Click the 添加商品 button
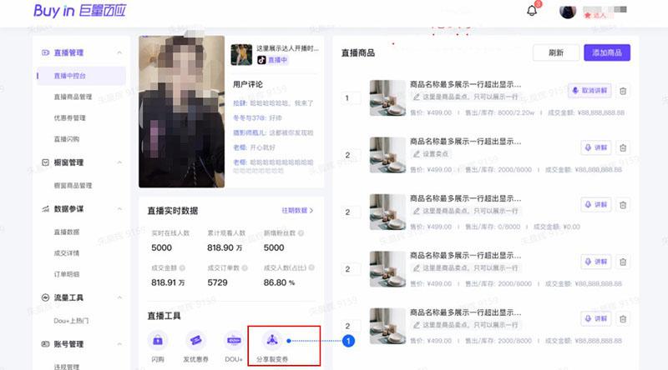668x370 pixels. [x=606, y=52]
